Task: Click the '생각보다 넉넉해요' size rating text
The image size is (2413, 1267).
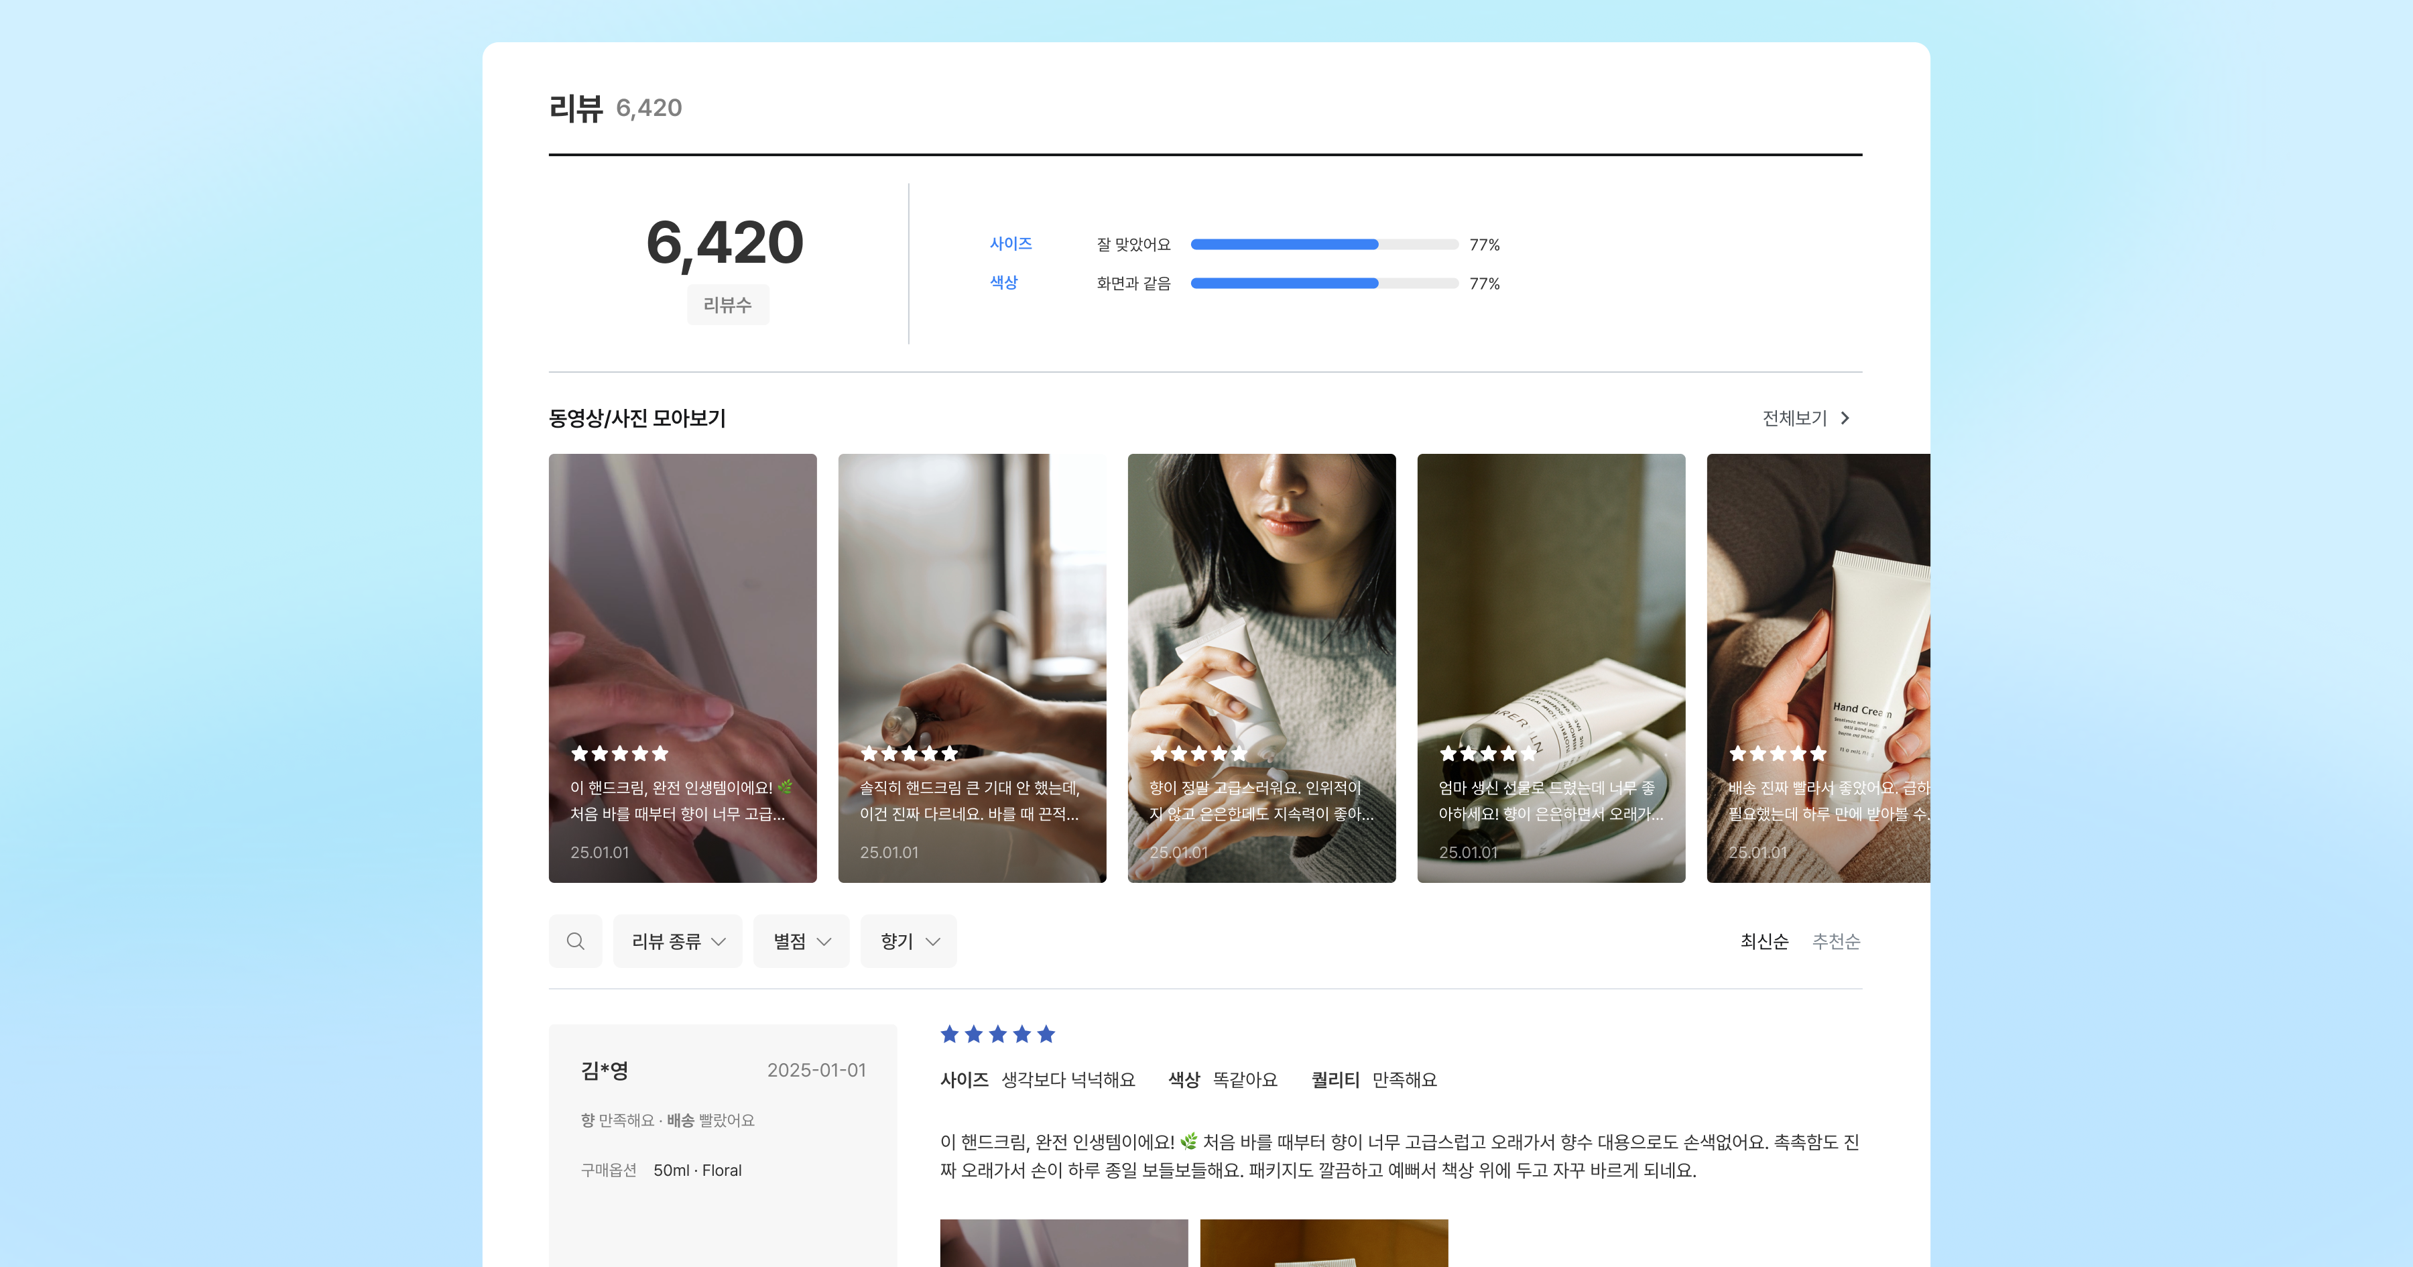Action: [1068, 1079]
